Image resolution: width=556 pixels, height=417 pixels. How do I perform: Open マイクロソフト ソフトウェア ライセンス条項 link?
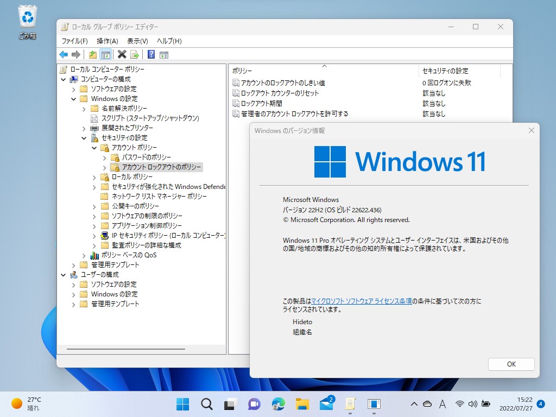coord(361,301)
